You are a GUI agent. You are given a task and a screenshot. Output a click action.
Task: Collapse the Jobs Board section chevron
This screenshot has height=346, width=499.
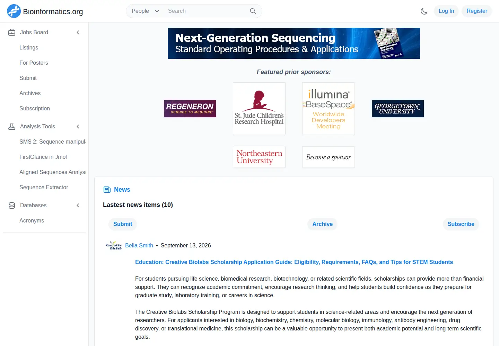click(78, 33)
